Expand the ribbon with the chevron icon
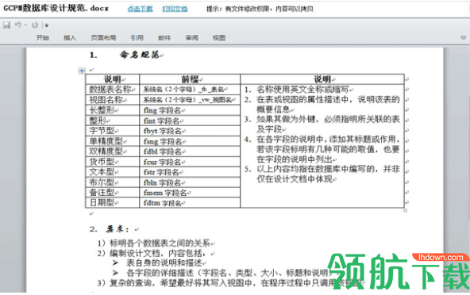470x295 pixels. click(463, 38)
